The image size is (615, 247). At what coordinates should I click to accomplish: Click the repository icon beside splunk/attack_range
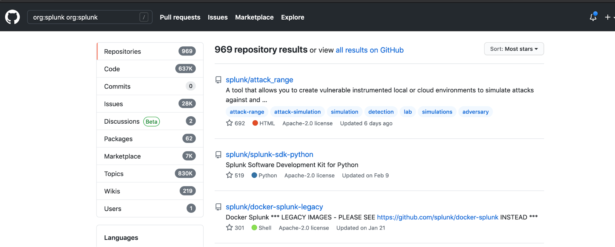click(218, 80)
